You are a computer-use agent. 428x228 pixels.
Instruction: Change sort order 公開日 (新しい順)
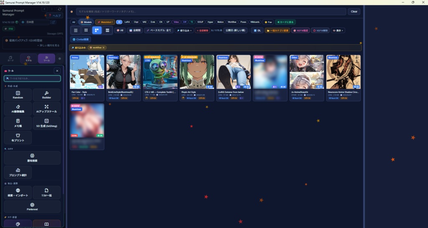pyautogui.click(x=235, y=30)
